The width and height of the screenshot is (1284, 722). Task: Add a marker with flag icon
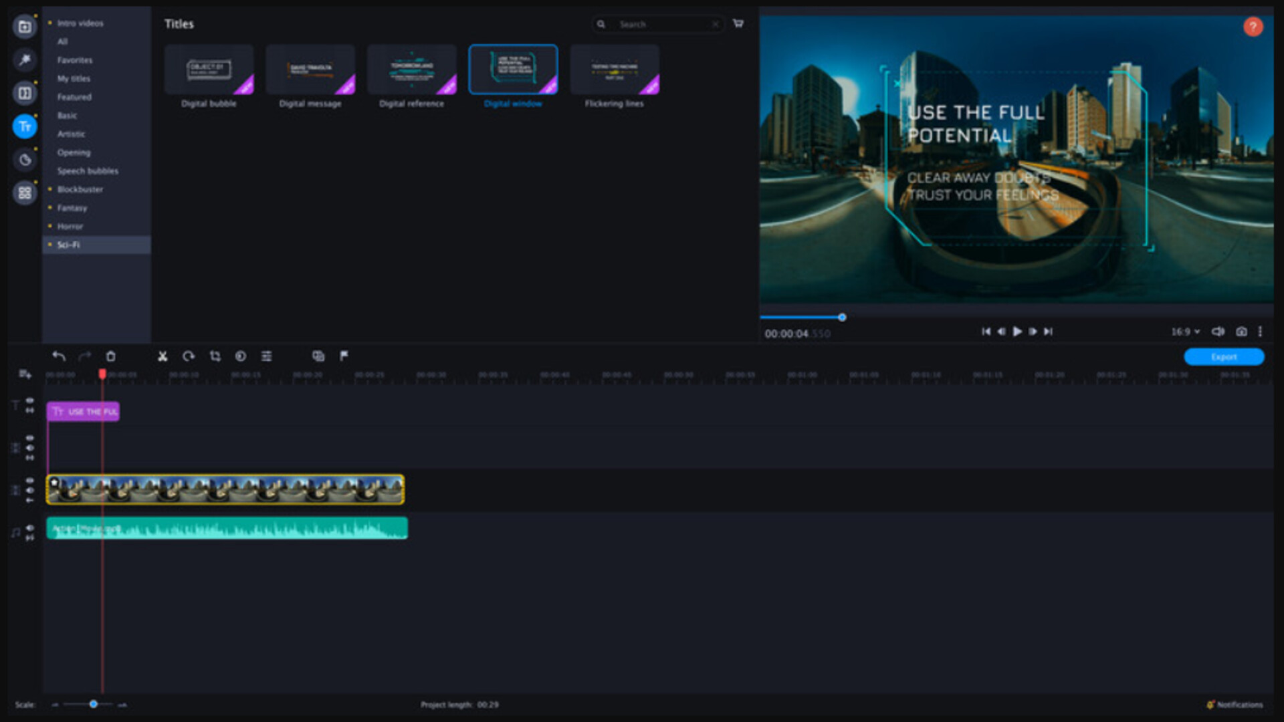pyautogui.click(x=344, y=356)
